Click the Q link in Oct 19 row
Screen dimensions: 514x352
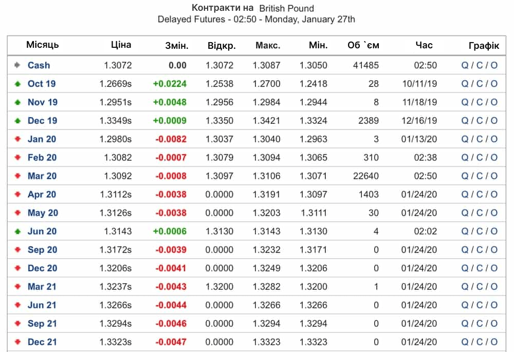pyautogui.click(x=465, y=84)
